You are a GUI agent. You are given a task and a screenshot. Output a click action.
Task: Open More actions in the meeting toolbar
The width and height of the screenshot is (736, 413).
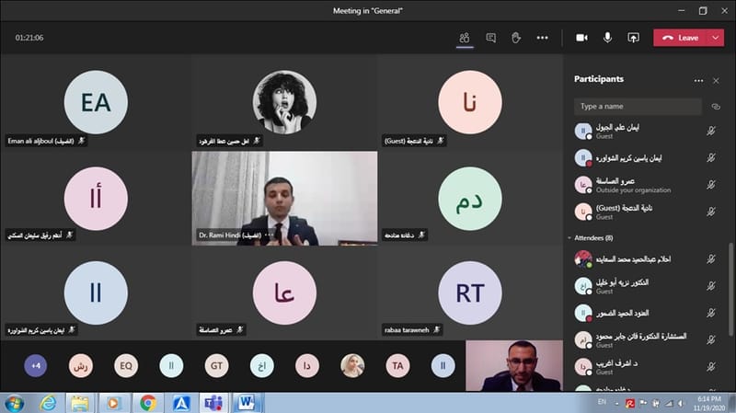(542, 38)
